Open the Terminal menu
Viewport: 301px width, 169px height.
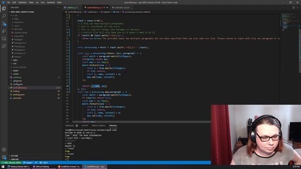coord(51,2)
